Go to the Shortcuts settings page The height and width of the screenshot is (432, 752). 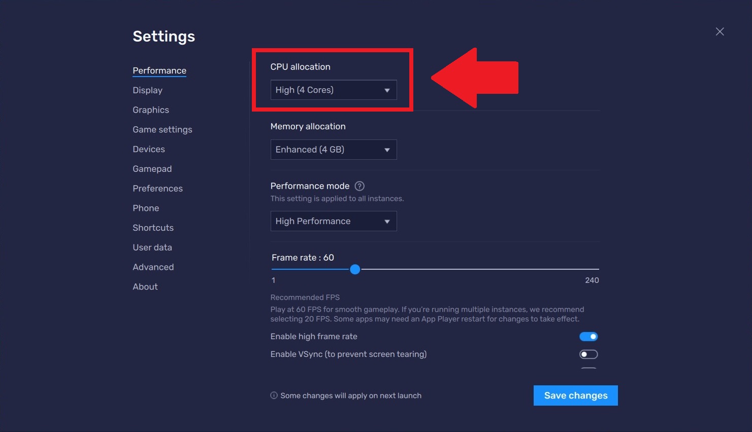[153, 227]
